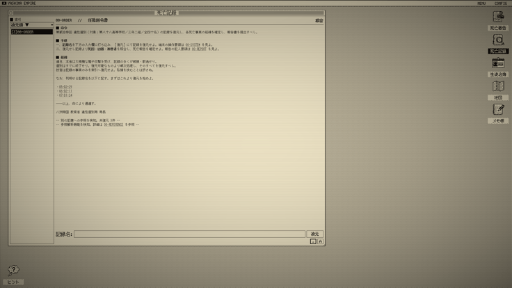Click the ■ 経緯 section heading

click(61, 57)
